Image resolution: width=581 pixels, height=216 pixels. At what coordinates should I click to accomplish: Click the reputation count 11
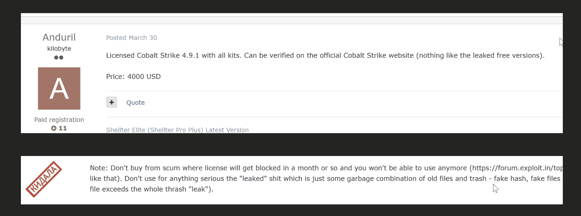click(x=63, y=128)
